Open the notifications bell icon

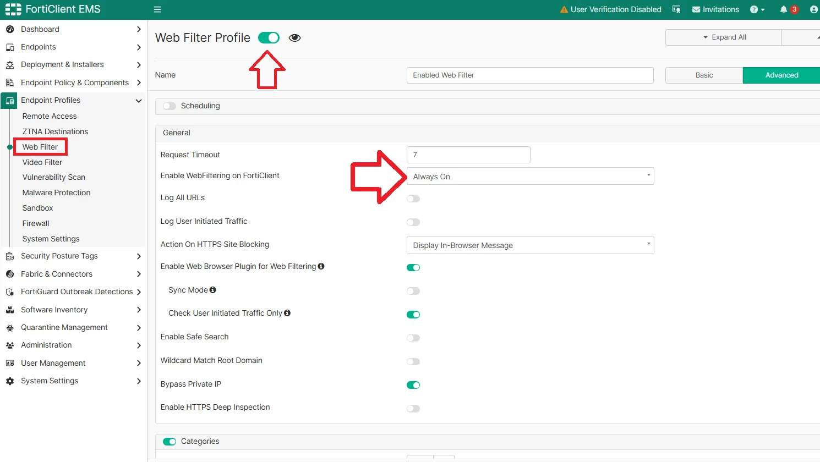point(783,9)
